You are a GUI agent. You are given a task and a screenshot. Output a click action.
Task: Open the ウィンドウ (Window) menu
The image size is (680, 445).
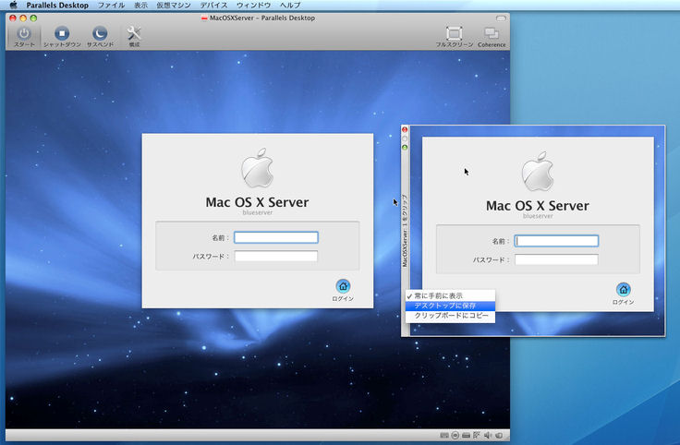pyautogui.click(x=254, y=6)
